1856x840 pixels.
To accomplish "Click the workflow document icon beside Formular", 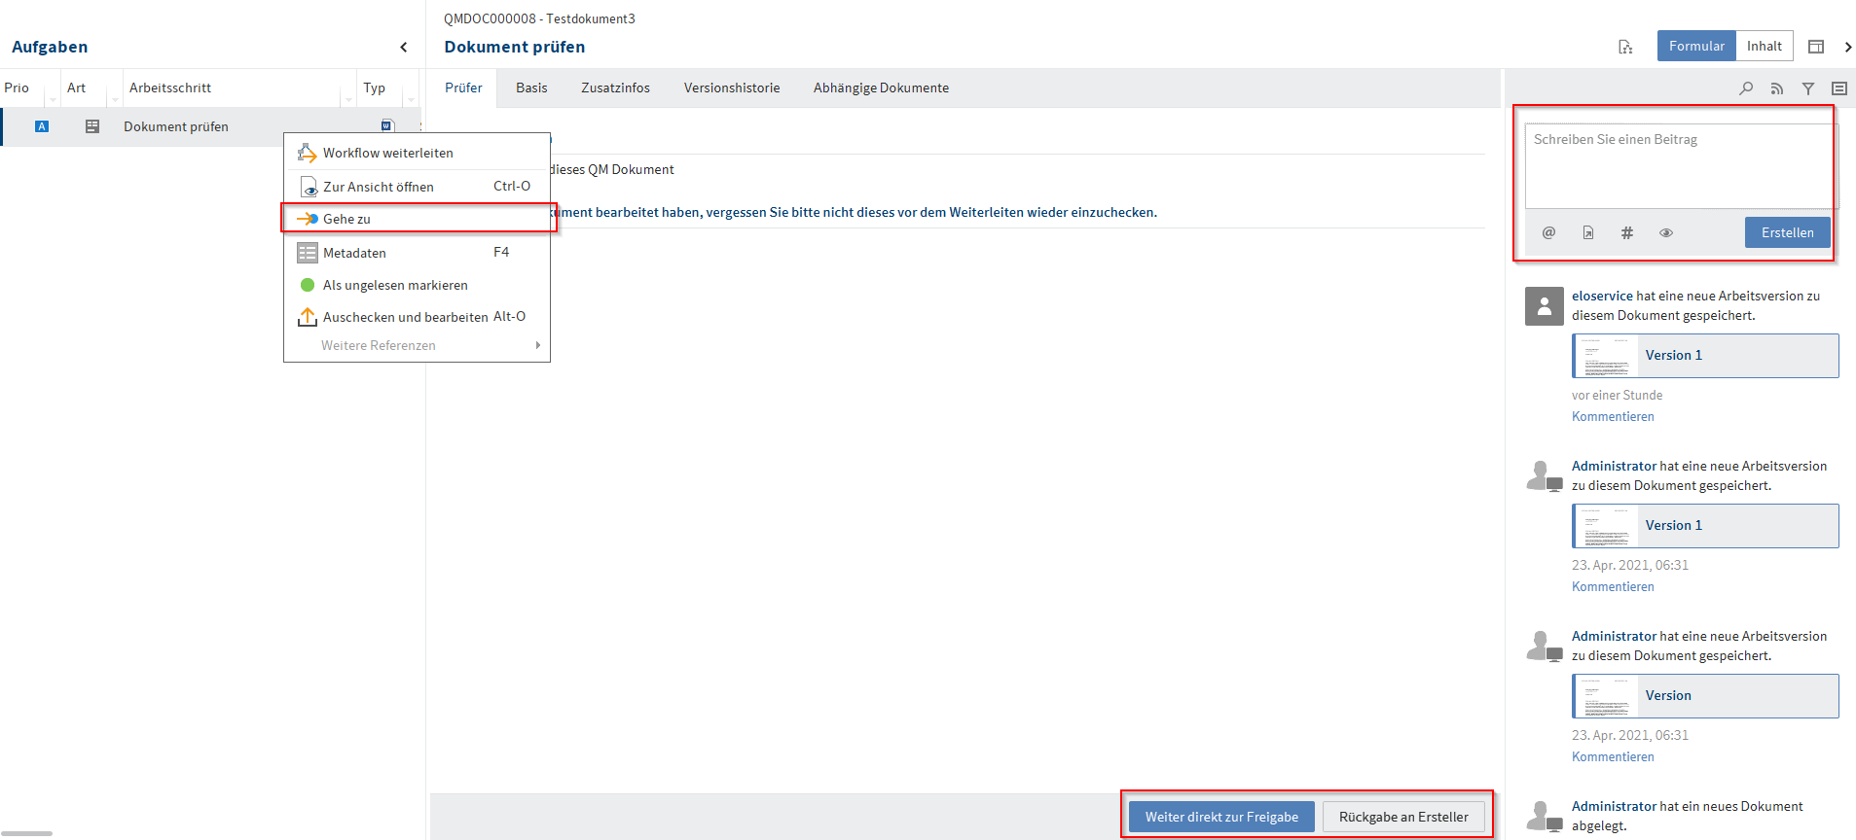I will pos(1625,47).
